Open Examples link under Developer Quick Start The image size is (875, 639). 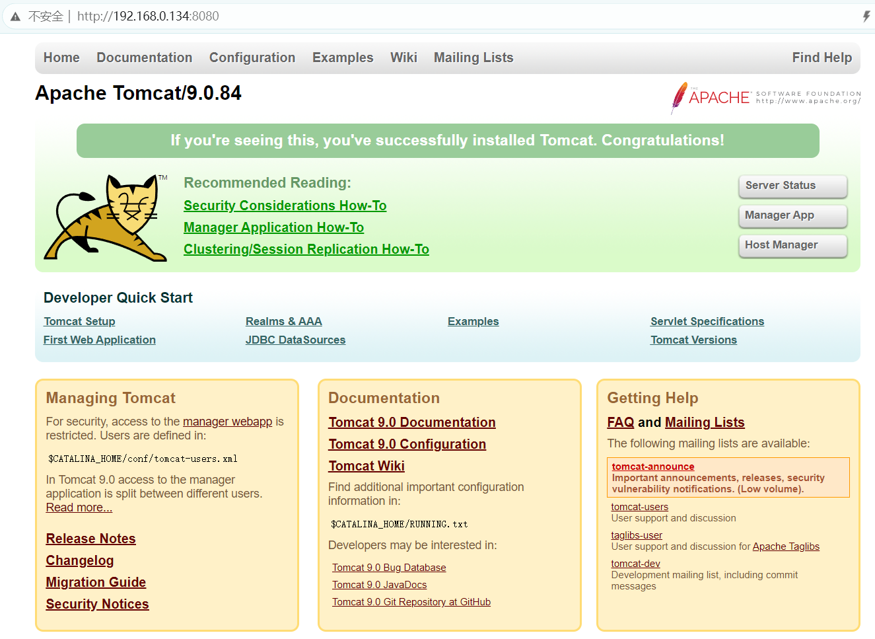(x=473, y=321)
